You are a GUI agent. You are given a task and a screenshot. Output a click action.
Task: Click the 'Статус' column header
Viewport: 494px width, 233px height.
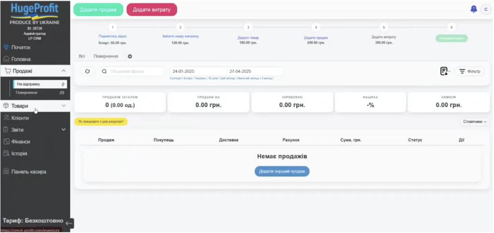(415, 140)
